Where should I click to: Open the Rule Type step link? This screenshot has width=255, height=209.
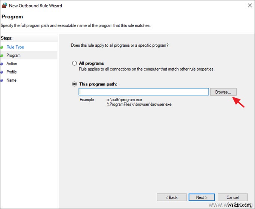coord(15,47)
